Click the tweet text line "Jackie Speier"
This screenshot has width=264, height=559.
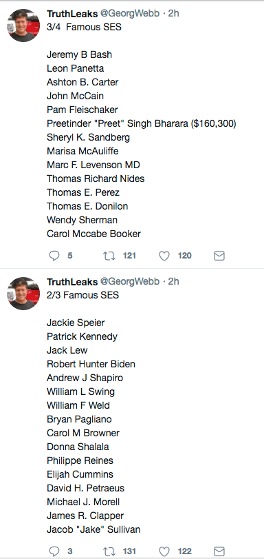click(76, 323)
